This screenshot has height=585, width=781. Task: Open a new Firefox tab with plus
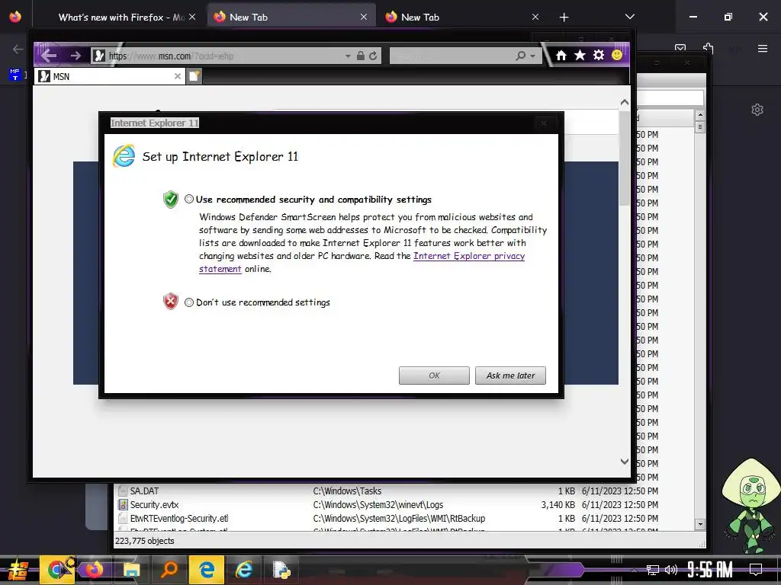(x=564, y=18)
